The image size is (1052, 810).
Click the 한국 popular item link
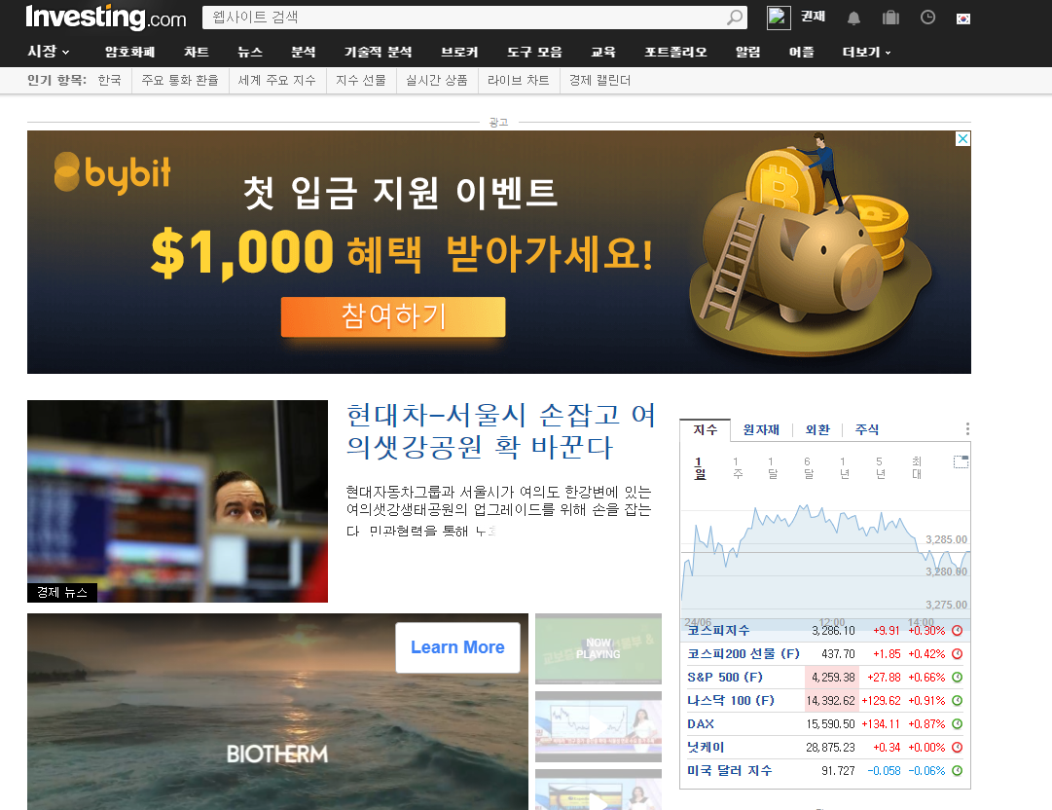tap(109, 81)
